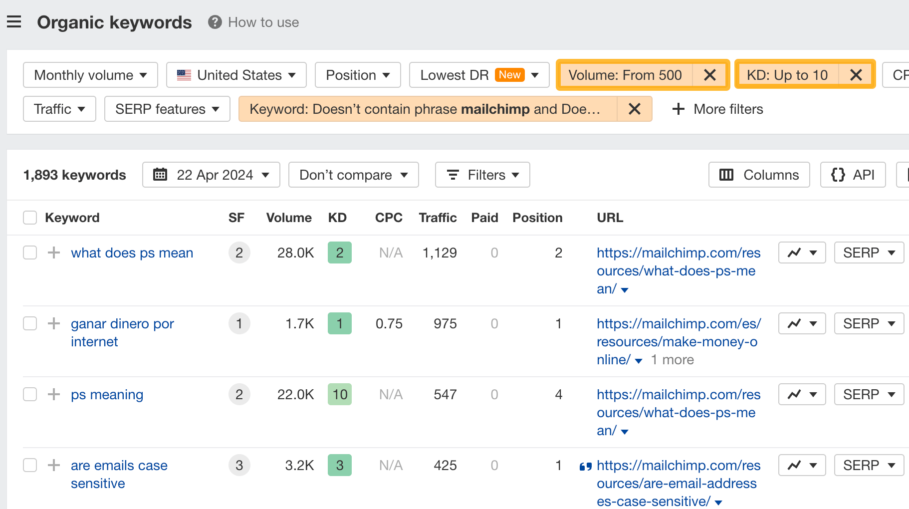Open the SERP dropdown for "ps meaning" row
The height and width of the screenshot is (509, 909).
pos(869,394)
